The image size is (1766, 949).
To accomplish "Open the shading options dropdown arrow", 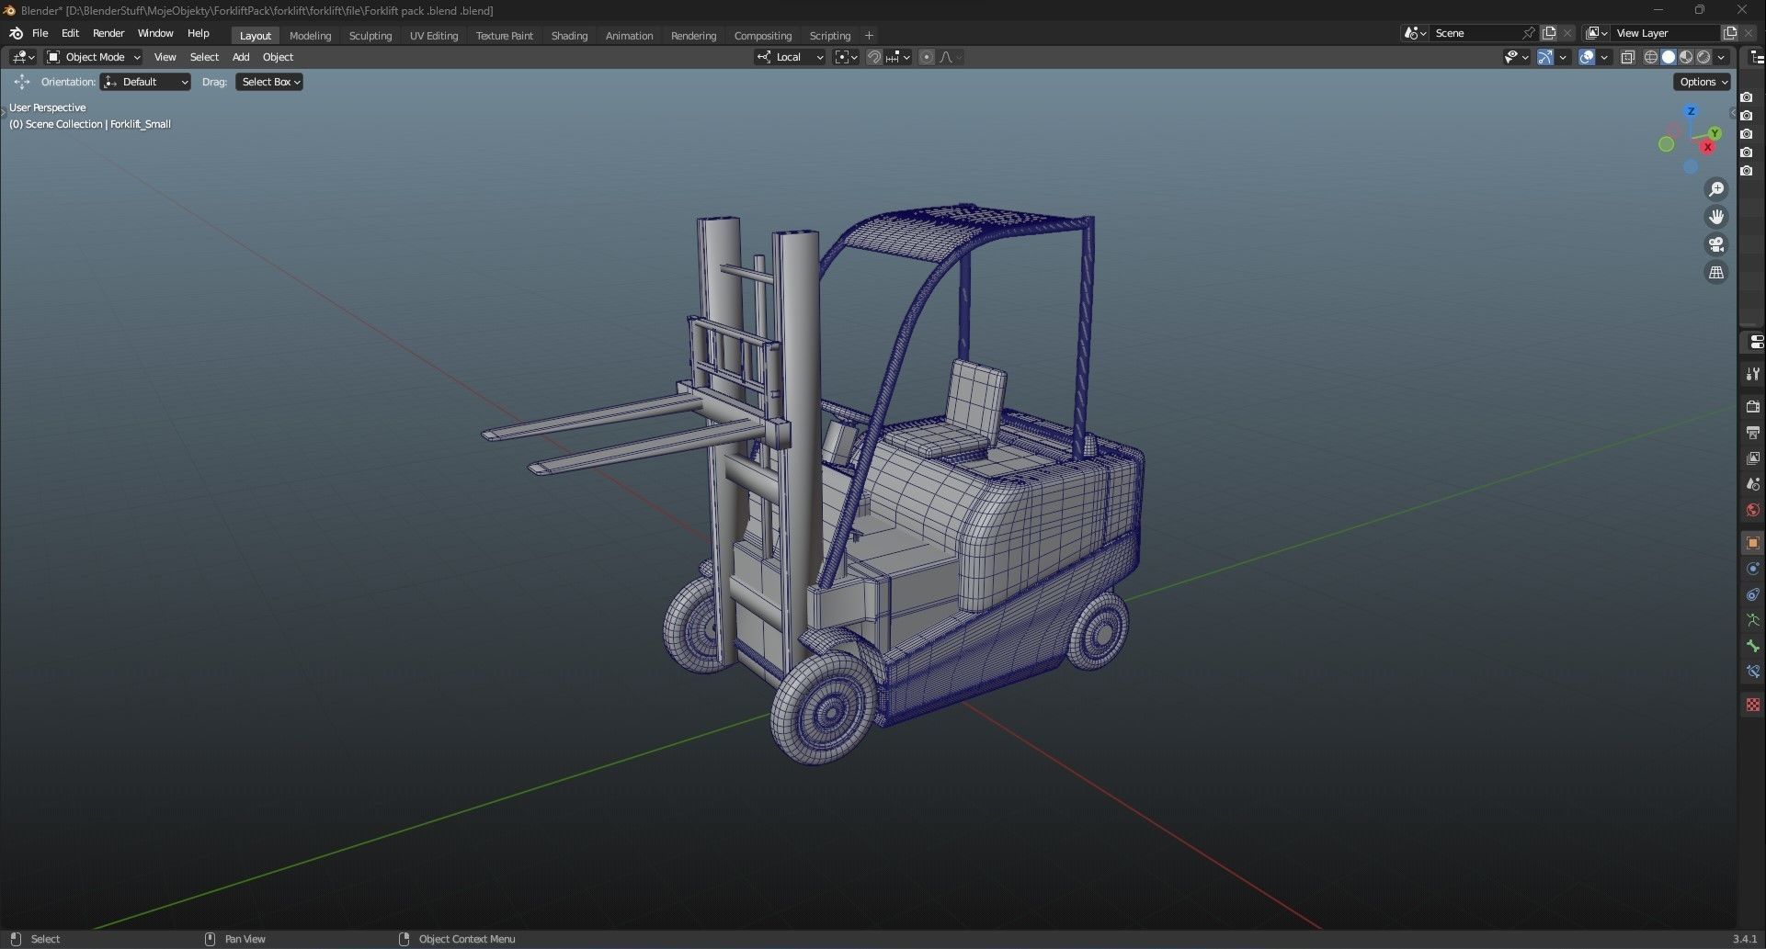I will (1722, 57).
